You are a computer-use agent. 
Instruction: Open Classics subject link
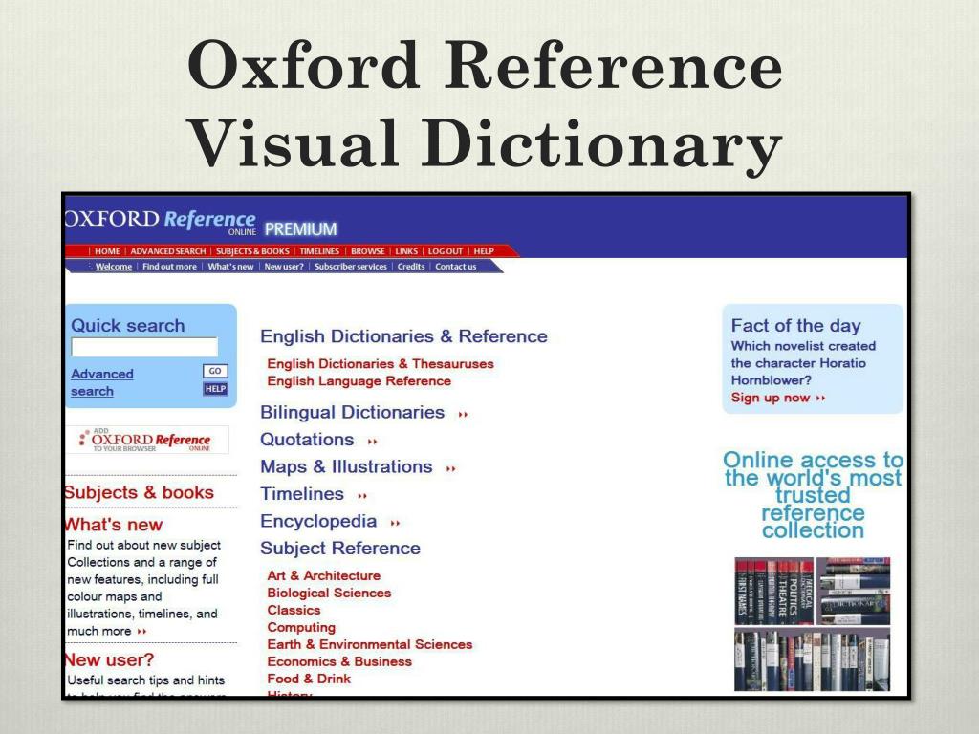pyautogui.click(x=294, y=610)
